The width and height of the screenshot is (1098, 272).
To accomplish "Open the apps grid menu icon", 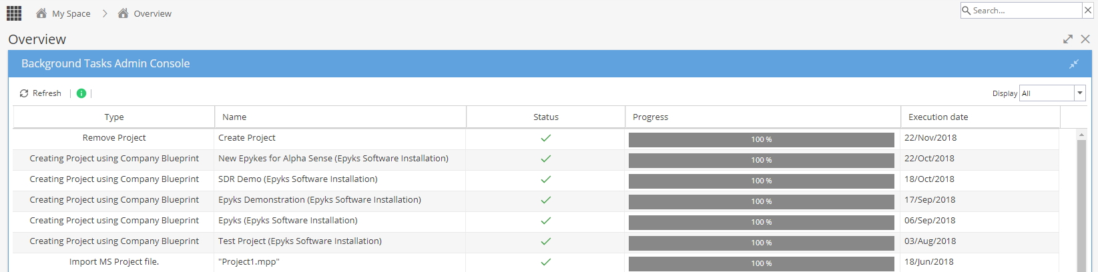I will 14,13.
